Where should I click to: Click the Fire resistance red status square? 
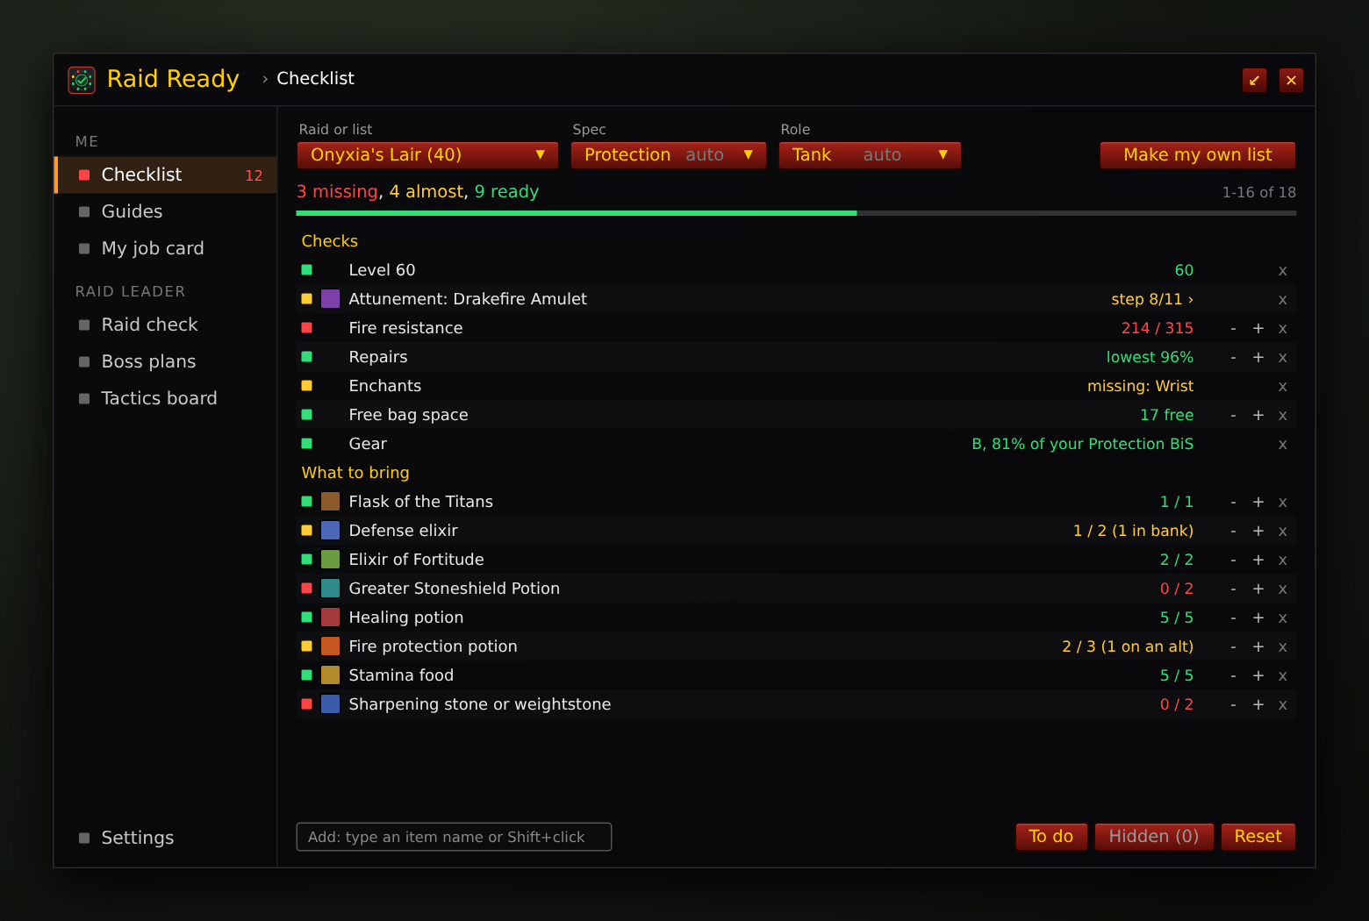pos(307,328)
